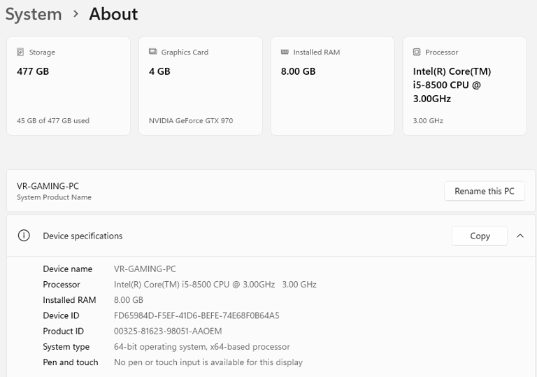Open the Storage card showing 477 GB

click(68, 85)
